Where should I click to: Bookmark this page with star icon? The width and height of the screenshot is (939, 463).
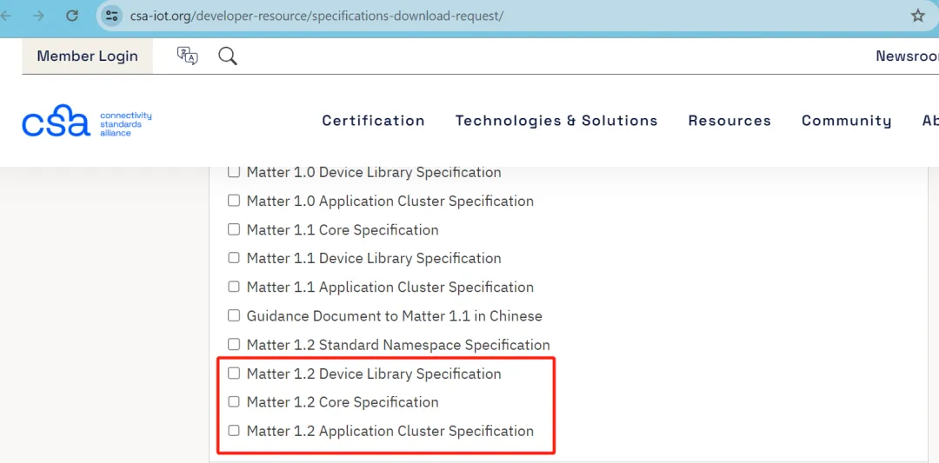pyautogui.click(x=917, y=16)
